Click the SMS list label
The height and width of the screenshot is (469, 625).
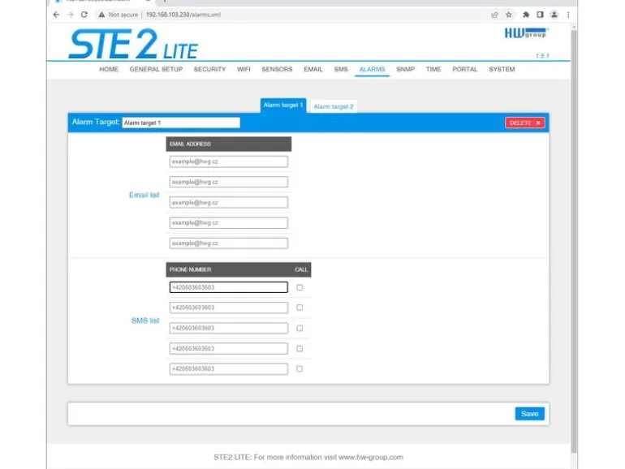pos(145,321)
